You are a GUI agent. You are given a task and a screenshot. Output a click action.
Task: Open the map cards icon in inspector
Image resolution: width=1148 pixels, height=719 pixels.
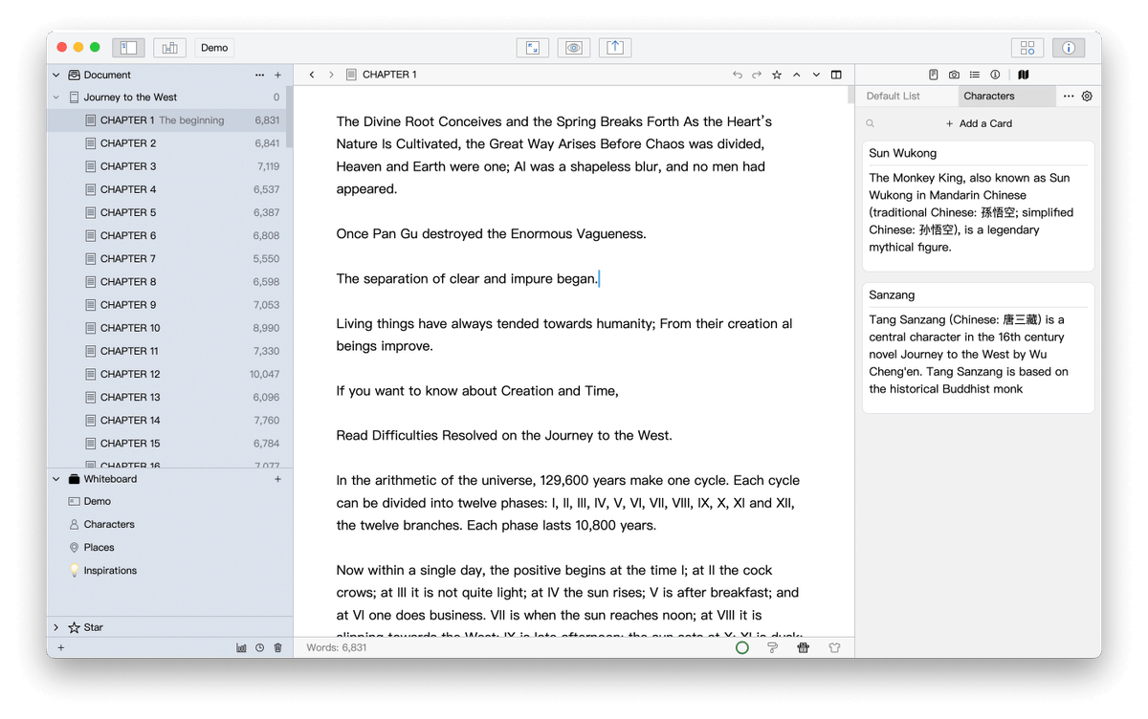1023,75
